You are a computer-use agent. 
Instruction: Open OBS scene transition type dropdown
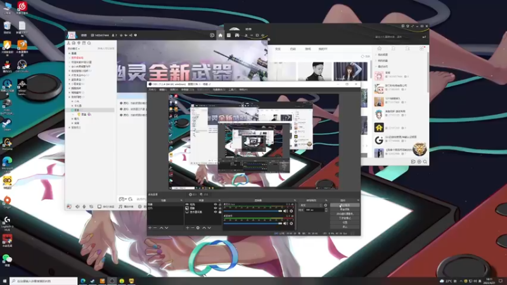(x=311, y=205)
